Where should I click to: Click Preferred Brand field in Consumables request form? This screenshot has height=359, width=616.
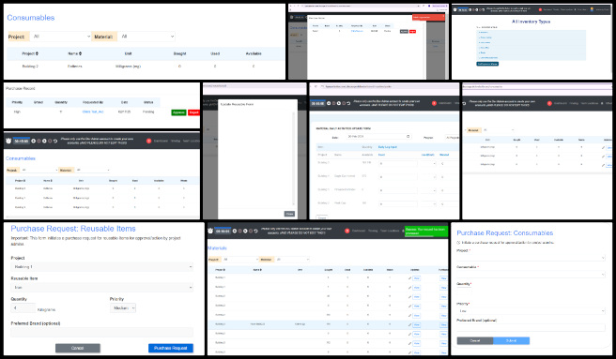pyautogui.click(x=531, y=327)
